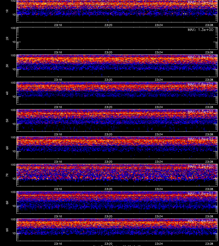Click the 23:16 tick label under the 3R panel
Screen dimensions: 219x246
[58, 80]
